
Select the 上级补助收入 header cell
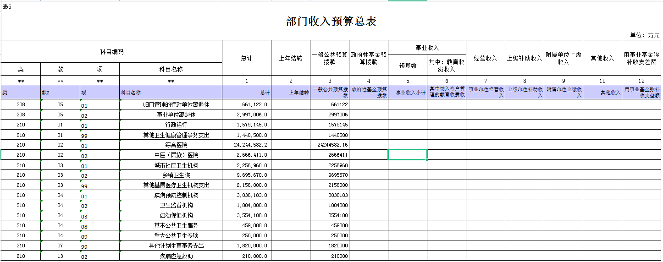(x=525, y=58)
